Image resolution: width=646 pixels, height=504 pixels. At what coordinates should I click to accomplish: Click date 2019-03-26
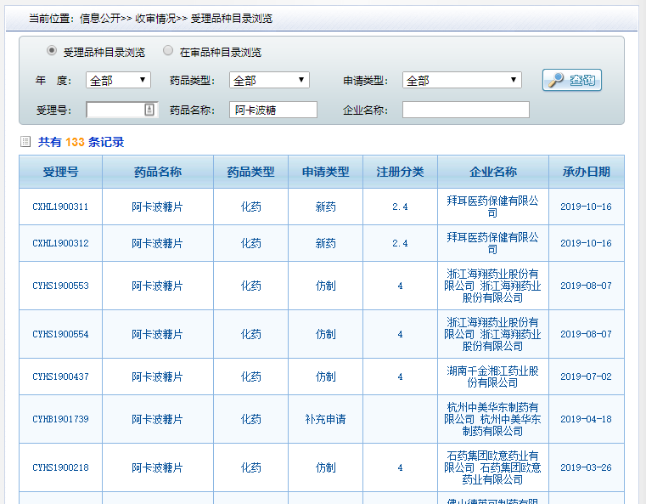586,467
